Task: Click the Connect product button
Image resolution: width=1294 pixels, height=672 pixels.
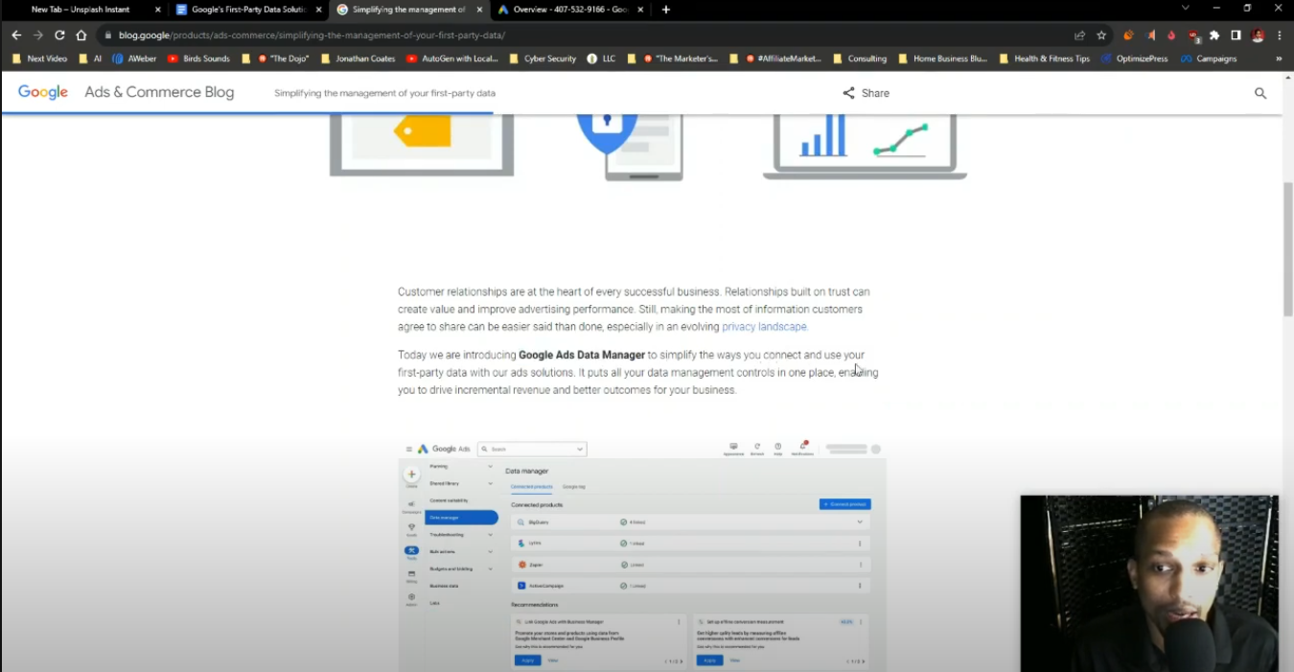Action: coord(844,504)
